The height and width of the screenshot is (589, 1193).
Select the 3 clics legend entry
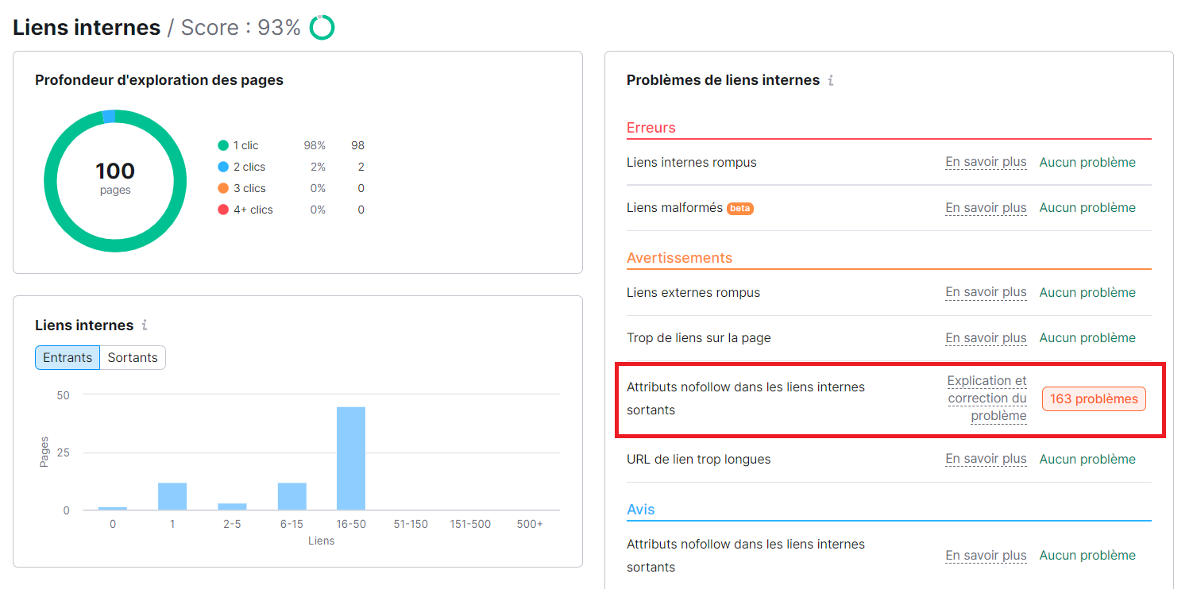point(241,188)
